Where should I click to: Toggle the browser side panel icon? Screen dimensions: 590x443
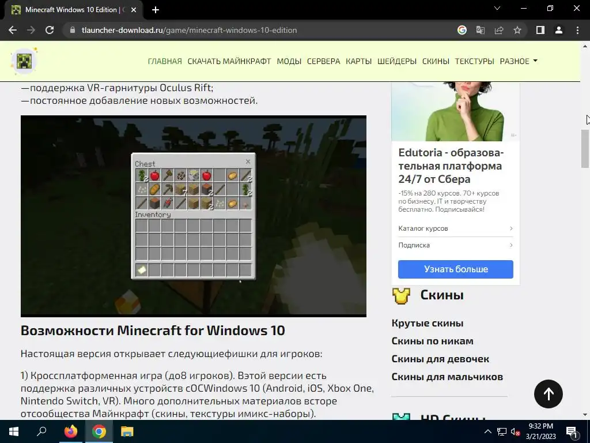coord(540,30)
